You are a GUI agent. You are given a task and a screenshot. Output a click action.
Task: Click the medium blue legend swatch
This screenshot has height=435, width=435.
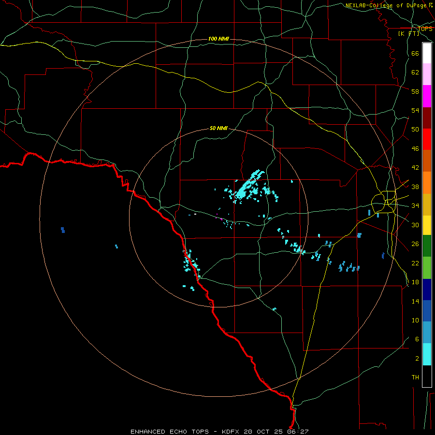(427, 311)
